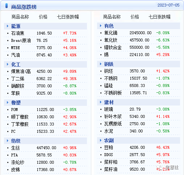Viewport: 184px width, 175px height.
Task: Select the 玻璃 commodity
Action: (x=108, y=109)
